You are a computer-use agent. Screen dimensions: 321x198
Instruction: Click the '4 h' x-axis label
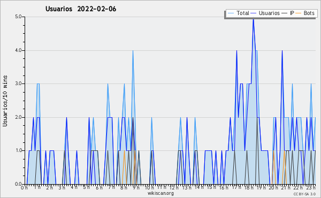74,187
